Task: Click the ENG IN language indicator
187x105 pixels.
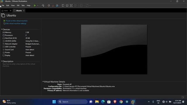Action: point(158,102)
